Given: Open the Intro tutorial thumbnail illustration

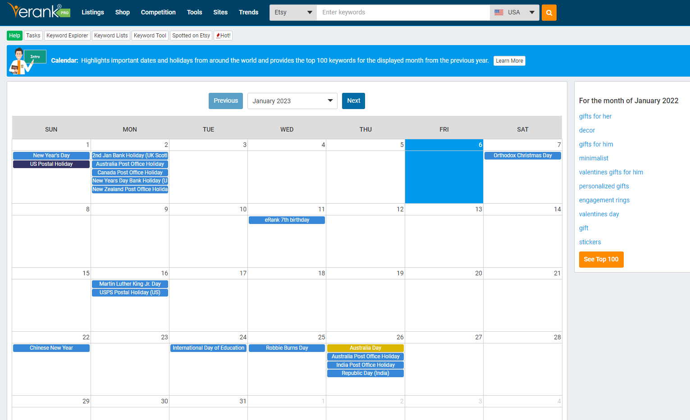Looking at the screenshot, I should (x=27, y=61).
